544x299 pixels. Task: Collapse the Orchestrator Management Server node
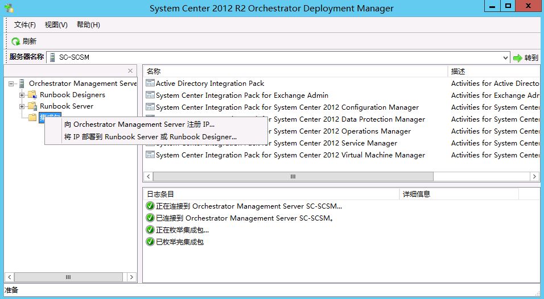point(11,84)
